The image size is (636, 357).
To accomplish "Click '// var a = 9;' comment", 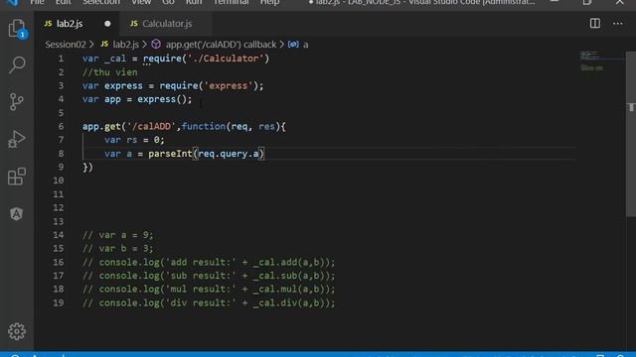I will point(118,235).
